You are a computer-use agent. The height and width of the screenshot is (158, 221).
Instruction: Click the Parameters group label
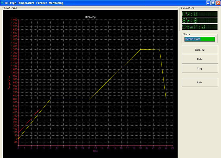coord(188,8)
